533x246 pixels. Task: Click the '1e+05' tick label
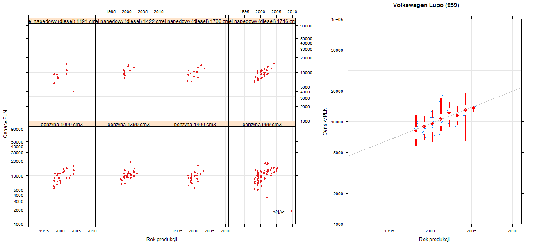[337, 19]
